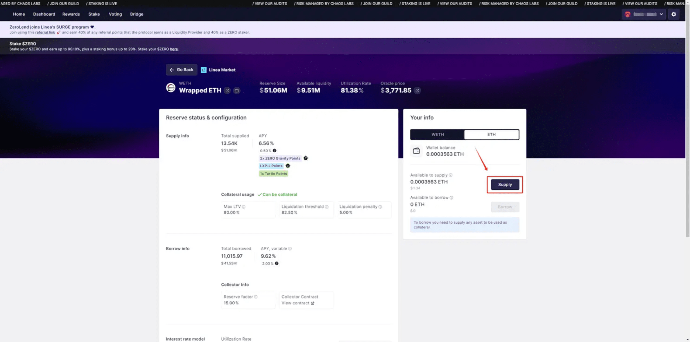690x342 pixels.
Task: Click info icon next to Max LTV
Action: tap(244, 207)
